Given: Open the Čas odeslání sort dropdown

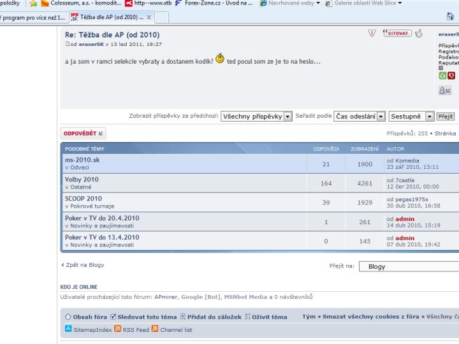Looking at the screenshot, I should [x=360, y=117].
